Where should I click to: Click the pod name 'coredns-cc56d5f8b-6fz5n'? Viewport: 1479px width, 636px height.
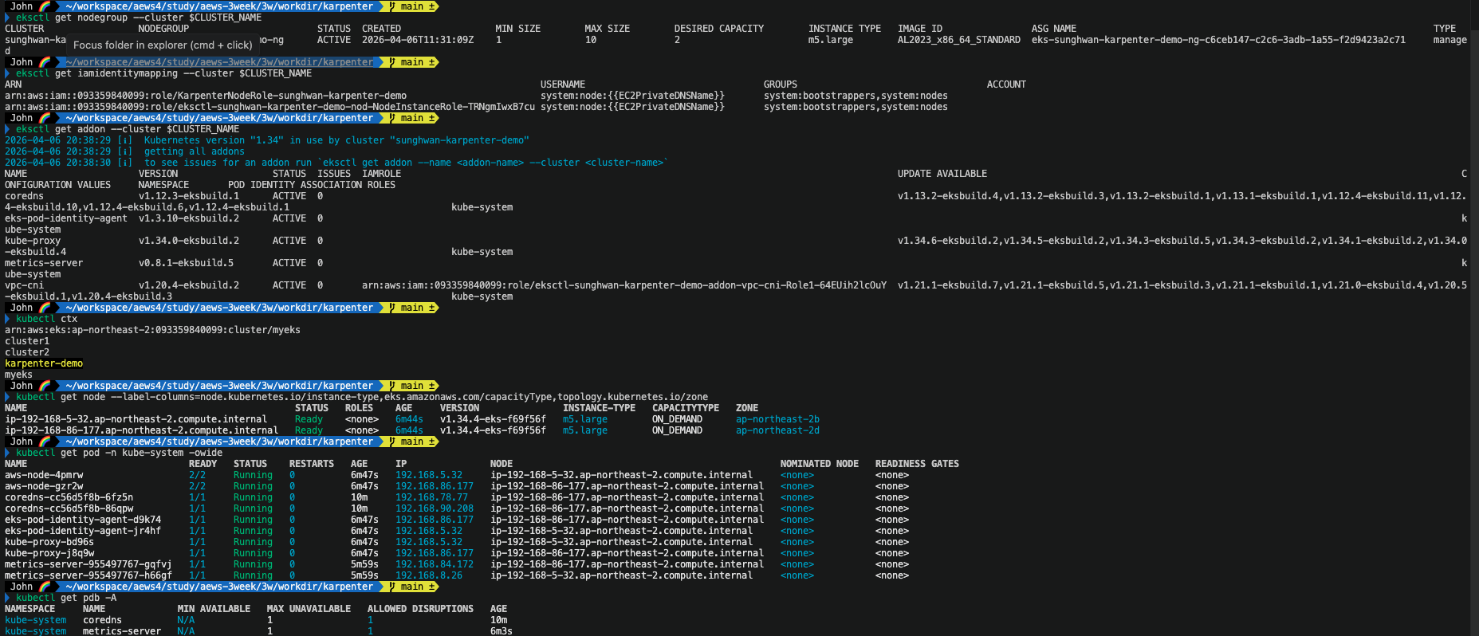click(69, 497)
